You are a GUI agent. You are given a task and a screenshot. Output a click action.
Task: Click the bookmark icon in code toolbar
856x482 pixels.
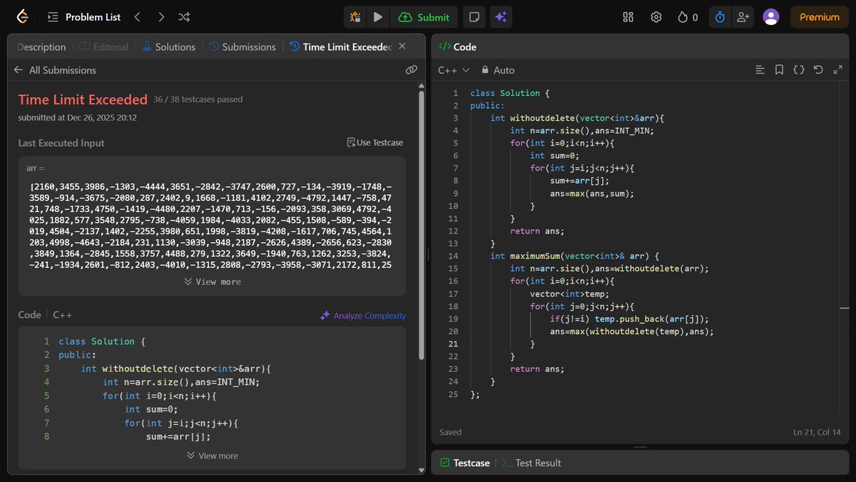[x=780, y=70]
